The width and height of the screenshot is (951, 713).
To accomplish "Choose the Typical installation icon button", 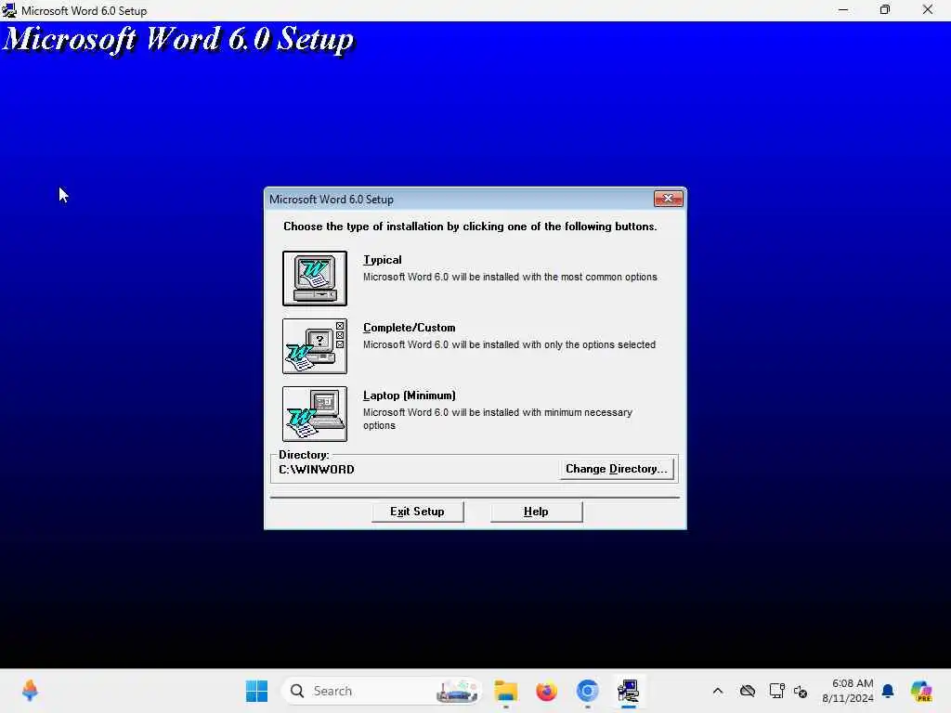I will pos(315,279).
